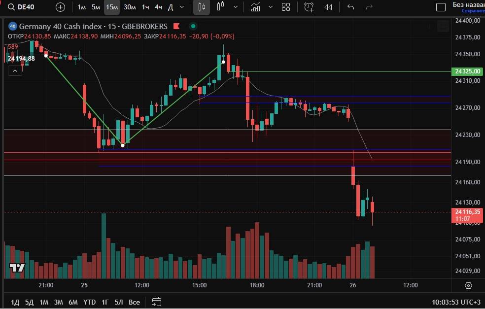This screenshot has width=485, height=309.
Task: Collapse the indicator legend with chevron
Action: click(x=15, y=71)
